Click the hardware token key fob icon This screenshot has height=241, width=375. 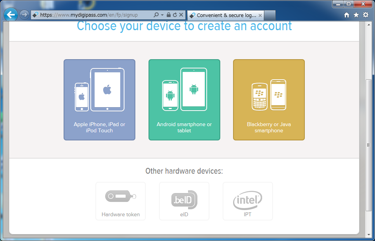pos(121,197)
